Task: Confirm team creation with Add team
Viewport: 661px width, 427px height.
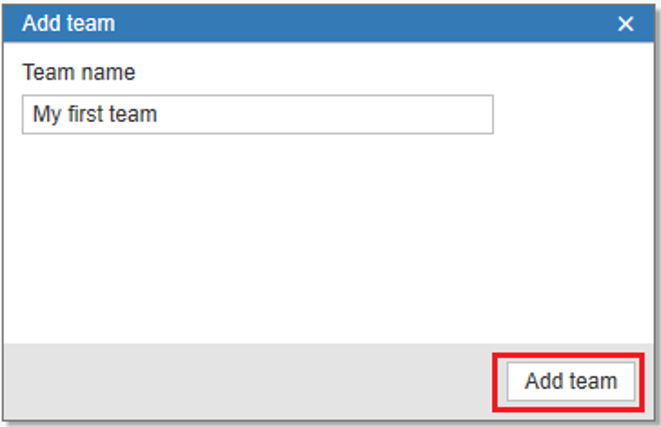Action: click(571, 382)
